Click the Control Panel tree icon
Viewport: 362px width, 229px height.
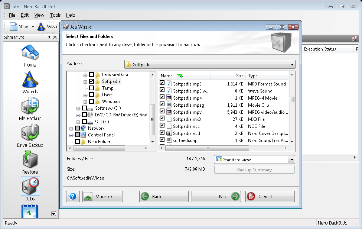(83, 135)
